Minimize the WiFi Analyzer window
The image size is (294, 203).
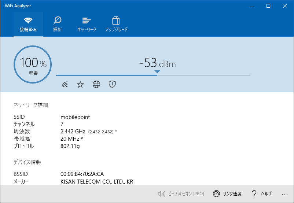click(251, 6)
